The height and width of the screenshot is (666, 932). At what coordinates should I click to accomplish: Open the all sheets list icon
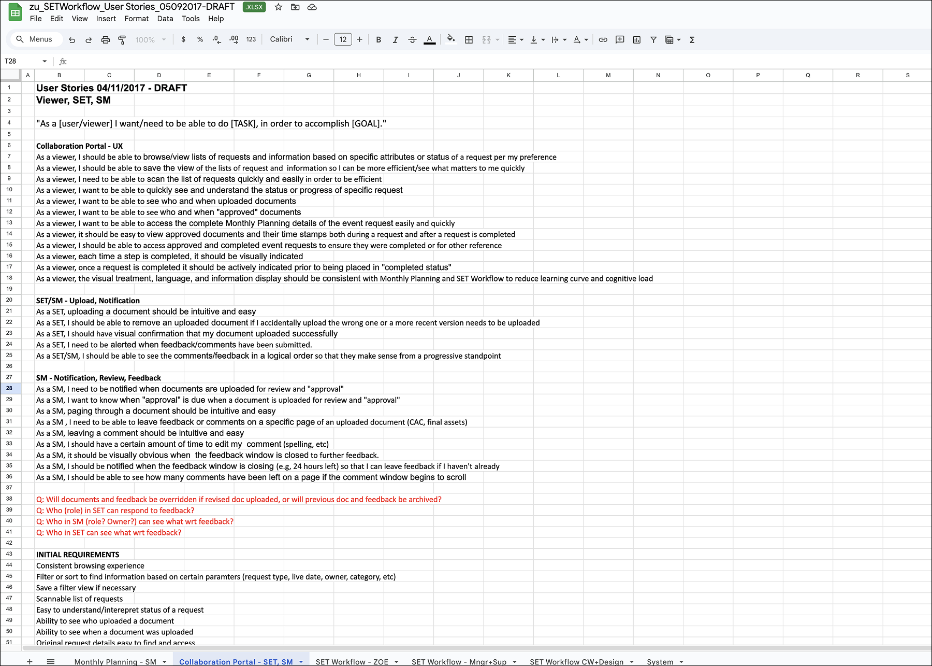point(51,661)
